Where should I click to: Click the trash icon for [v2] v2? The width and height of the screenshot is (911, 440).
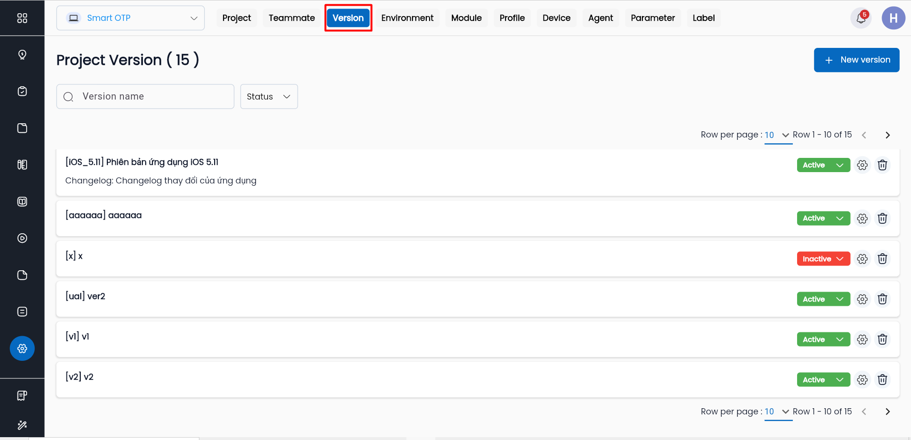pos(882,380)
